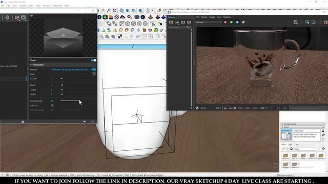The height and width of the screenshot is (184, 328).
Task: Collapse the Styles tray panel
Action: (x=282, y=127)
